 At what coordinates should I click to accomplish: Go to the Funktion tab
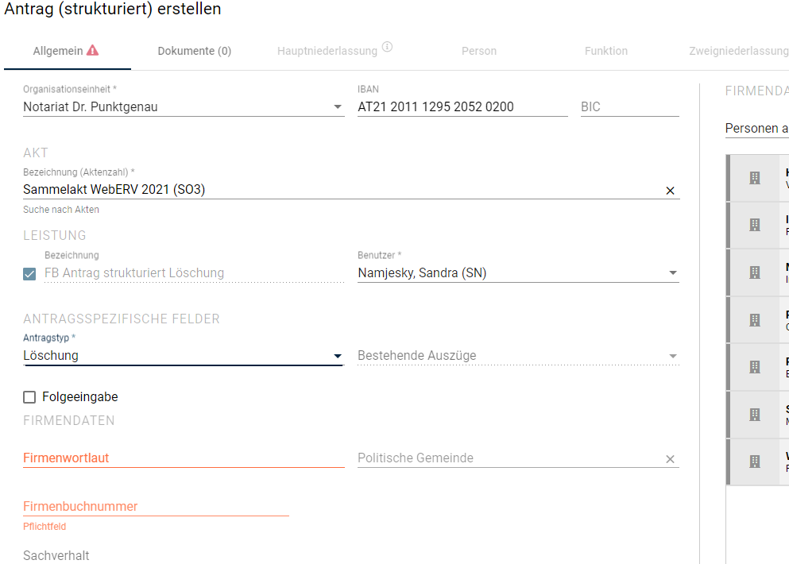pos(605,51)
